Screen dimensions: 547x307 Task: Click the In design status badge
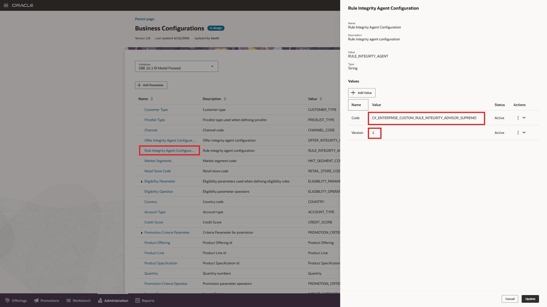click(x=216, y=28)
